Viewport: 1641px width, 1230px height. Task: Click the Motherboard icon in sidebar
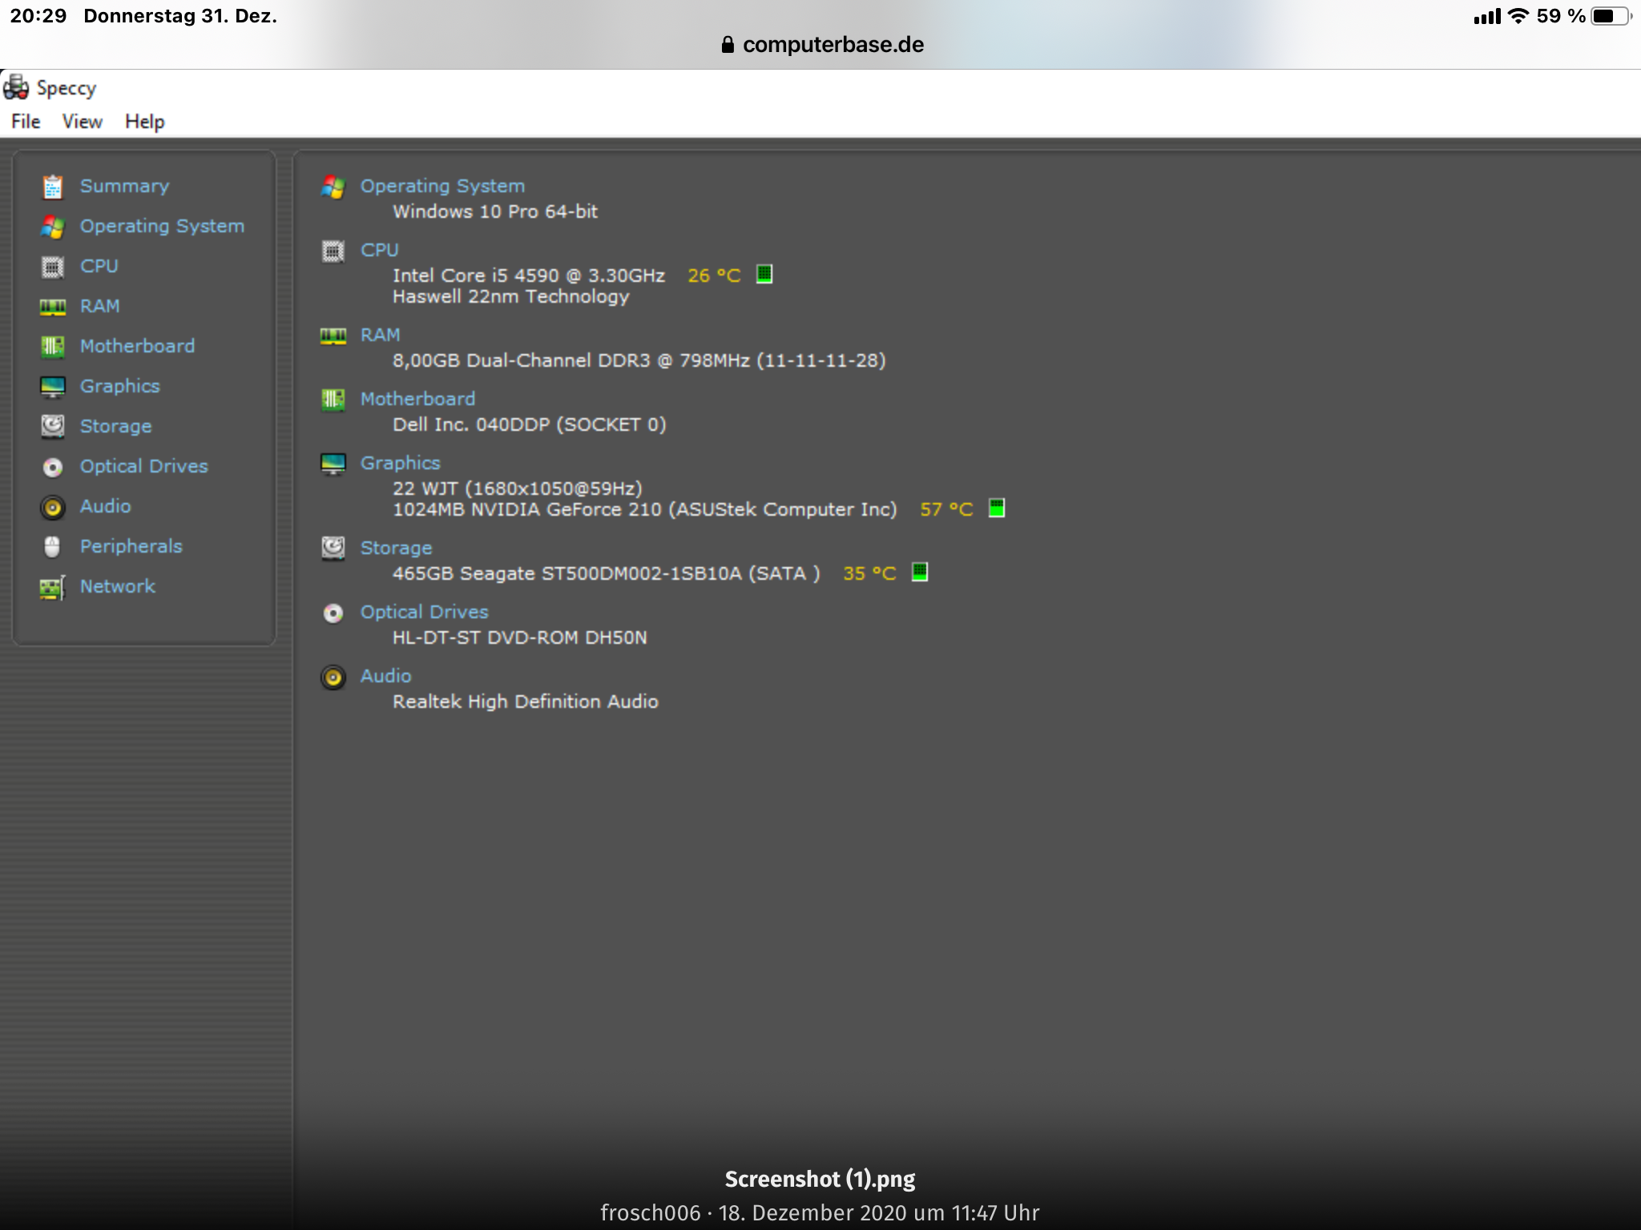pos(53,347)
